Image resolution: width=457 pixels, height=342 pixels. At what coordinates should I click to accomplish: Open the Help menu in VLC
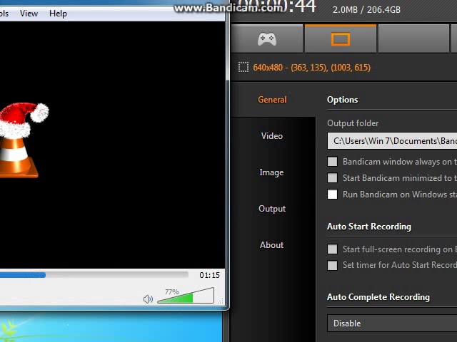pos(58,14)
